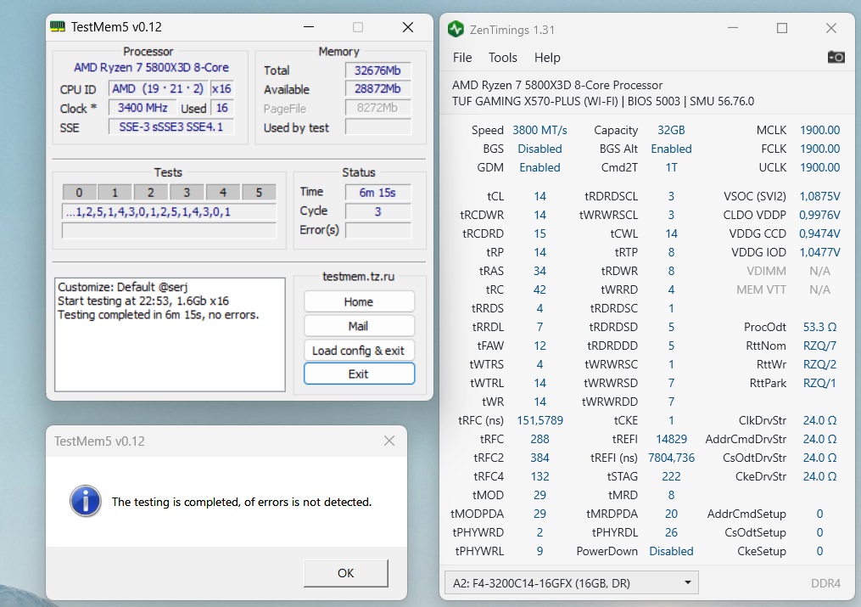The image size is (861, 607).
Task: Click the Cycle field showing 3
Action: click(377, 211)
